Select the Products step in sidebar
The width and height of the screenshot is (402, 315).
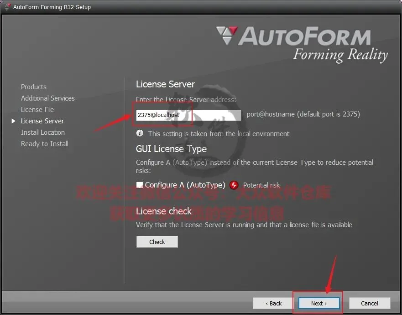34,87
